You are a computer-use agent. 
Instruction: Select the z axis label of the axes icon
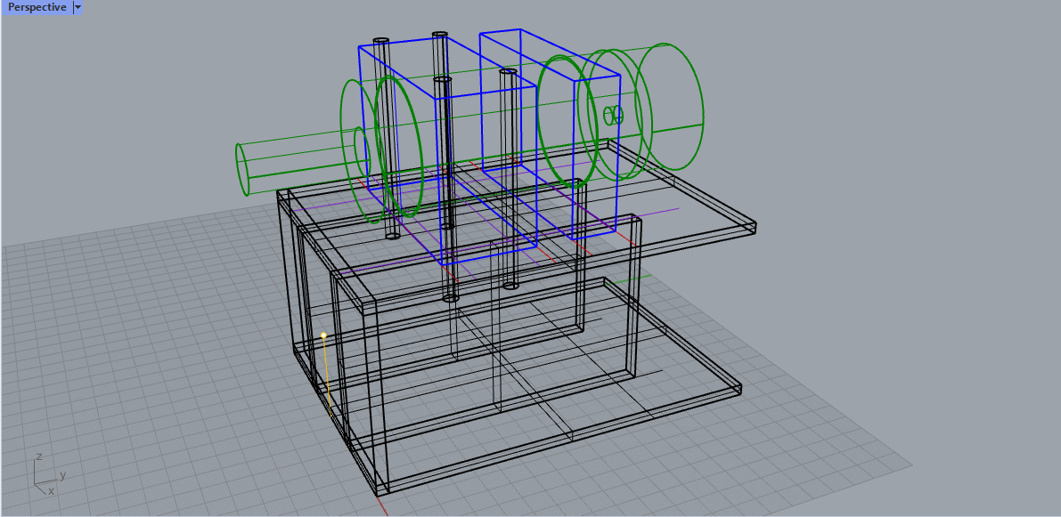(x=38, y=456)
